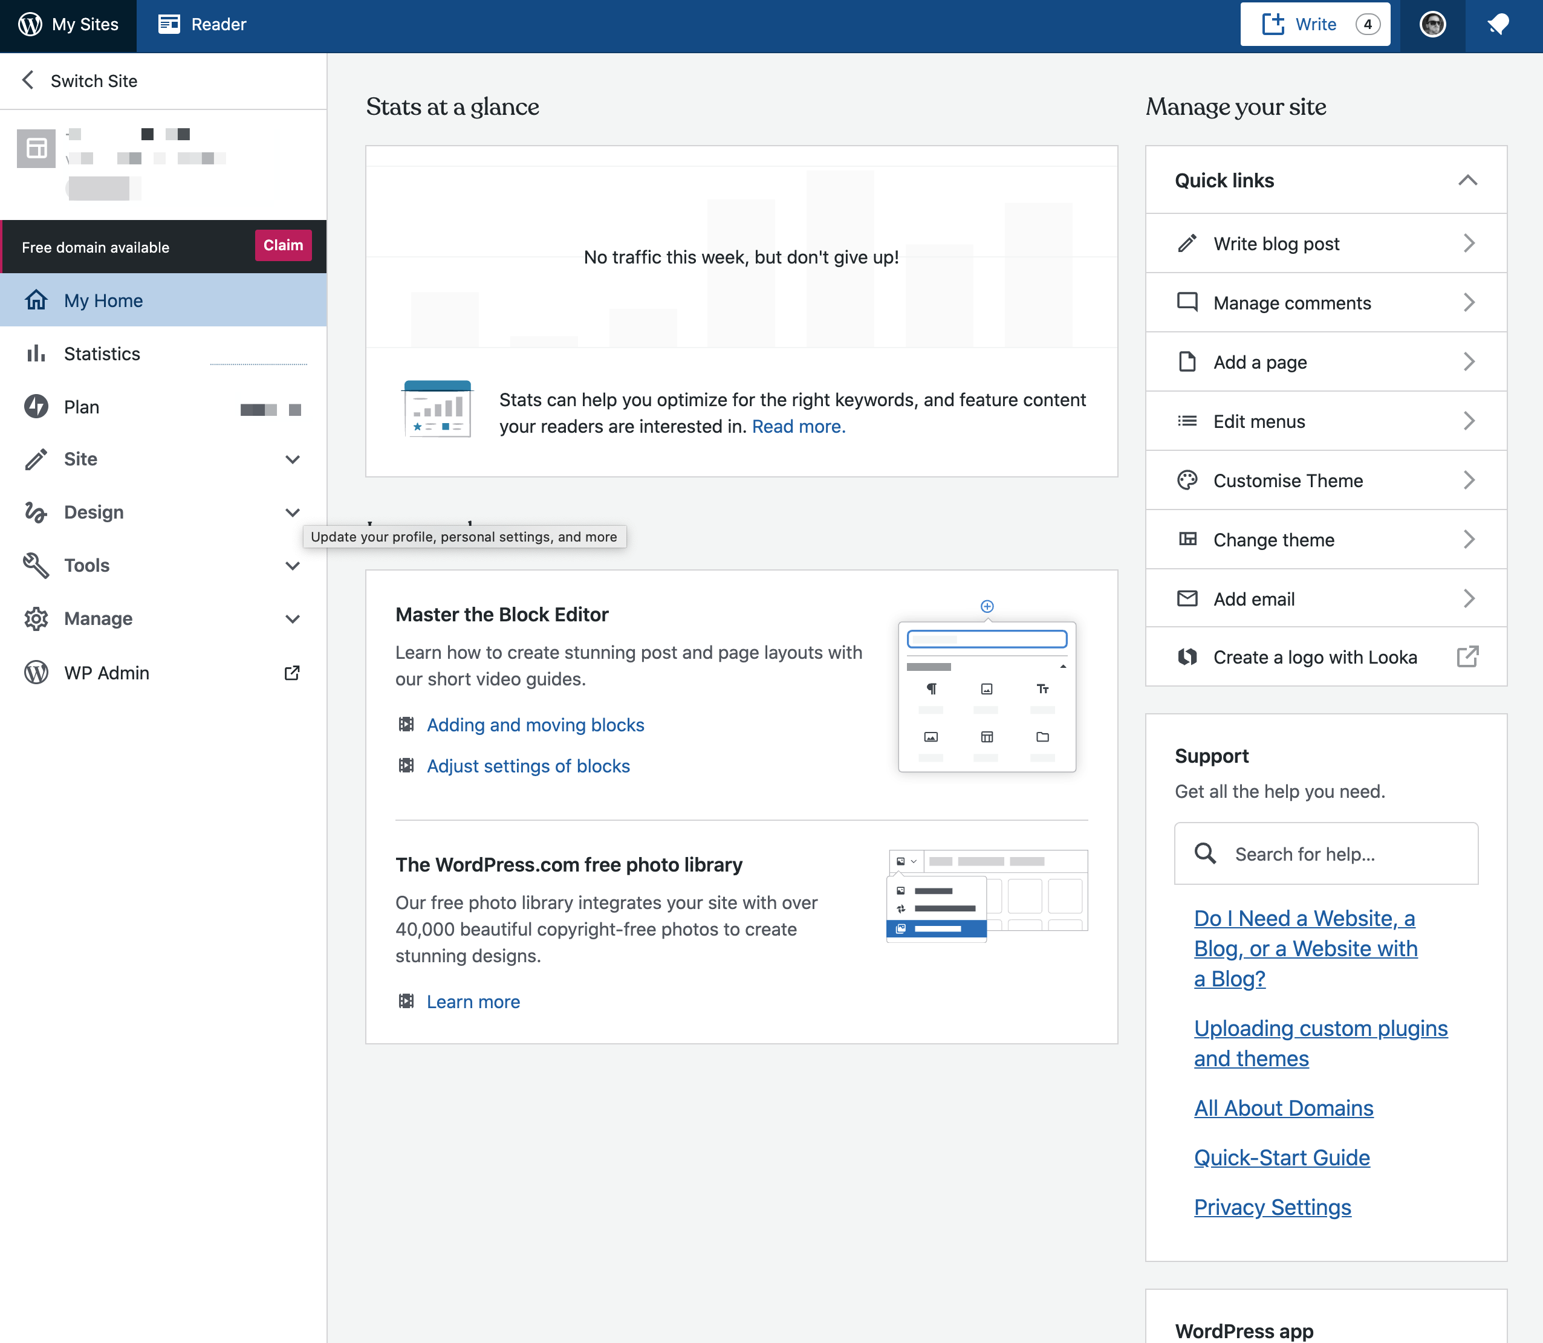Open the Quick-Start Guide link
Screen dimensions: 1543x1343
(x=1281, y=1157)
